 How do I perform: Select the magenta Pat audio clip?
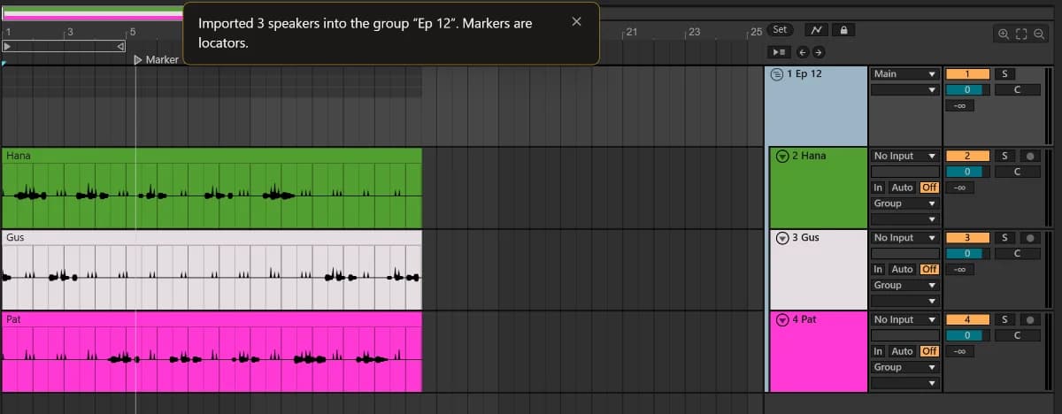pyautogui.click(x=212, y=352)
